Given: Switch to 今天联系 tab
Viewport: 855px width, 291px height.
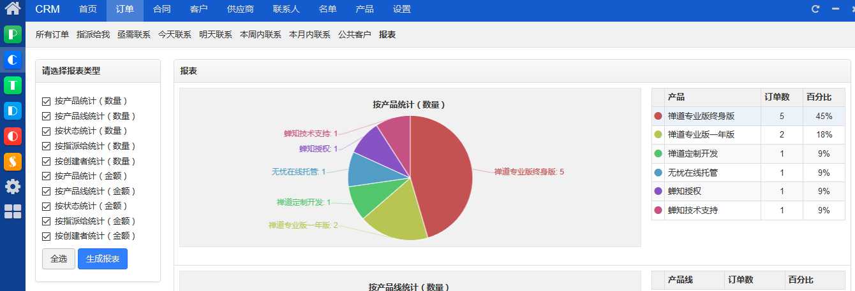Looking at the screenshot, I should click(175, 35).
